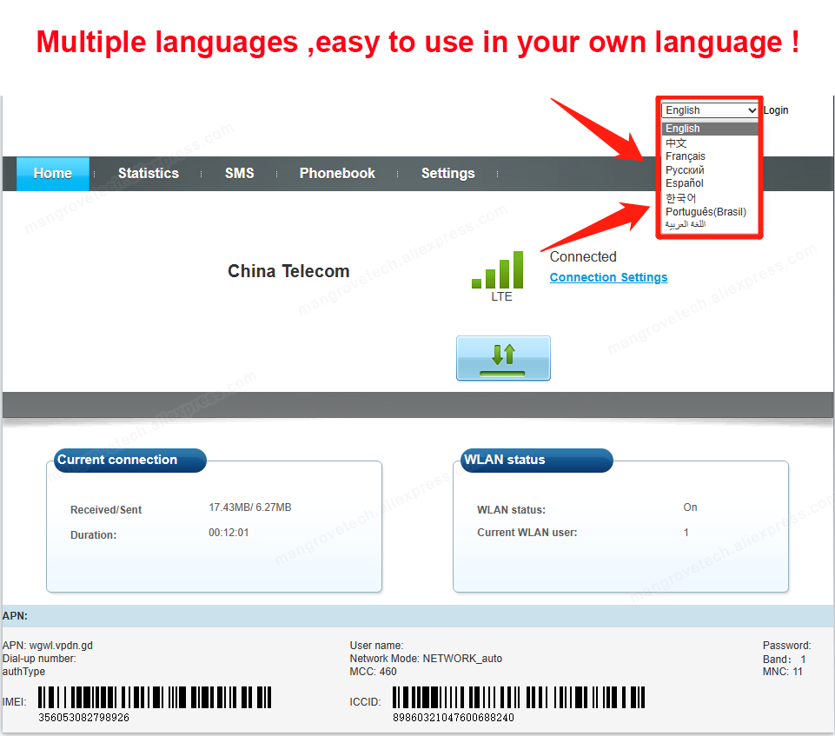This screenshot has width=835, height=736.
Task: Click the Current connection panel header
Action: pos(130,461)
